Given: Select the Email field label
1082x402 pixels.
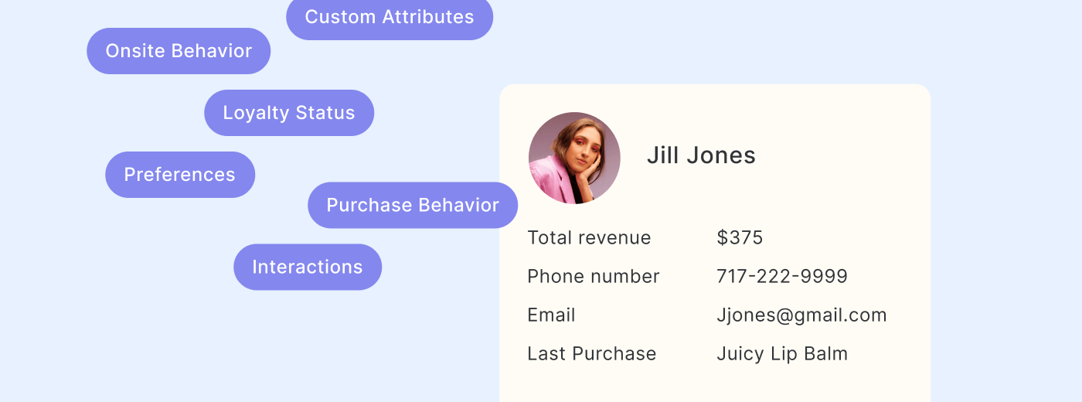Looking at the screenshot, I should click(551, 315).
